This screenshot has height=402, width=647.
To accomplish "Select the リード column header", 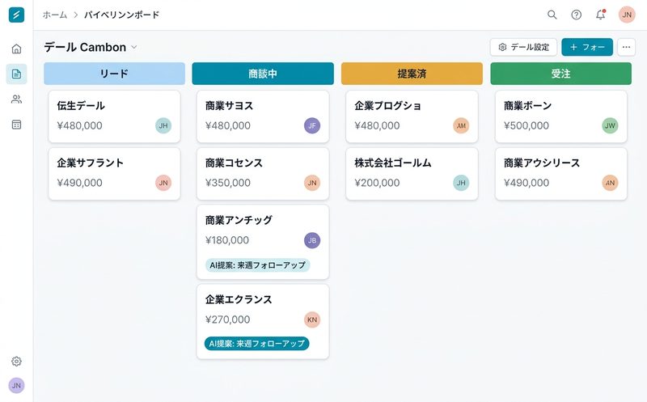I will point(114,74).
